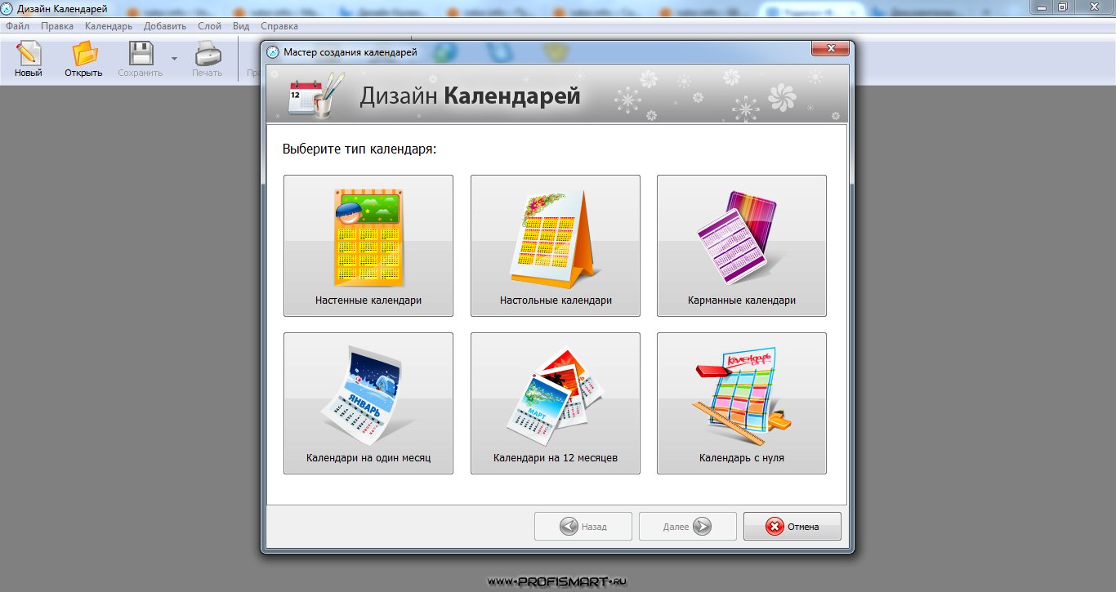
Task: Minimize the Дизайн Календарей main window
Action: [x=1041, y=7]
